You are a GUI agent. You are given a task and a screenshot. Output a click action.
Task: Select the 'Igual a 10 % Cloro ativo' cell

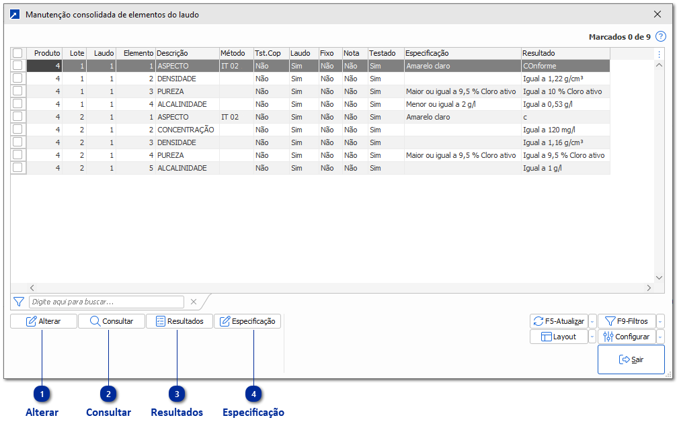[565, 91]
